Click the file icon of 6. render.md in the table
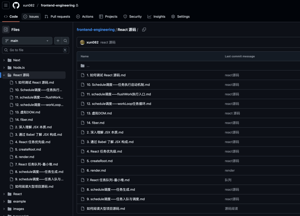Image resolution: width=300 pixels, height=216 pixels. pyautogui.click(x=83, y=170)
